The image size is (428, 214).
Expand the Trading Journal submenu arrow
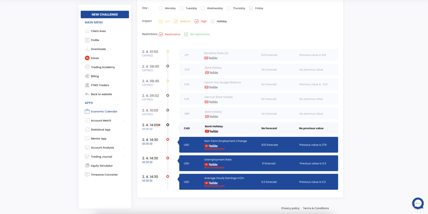pos(124,157)
